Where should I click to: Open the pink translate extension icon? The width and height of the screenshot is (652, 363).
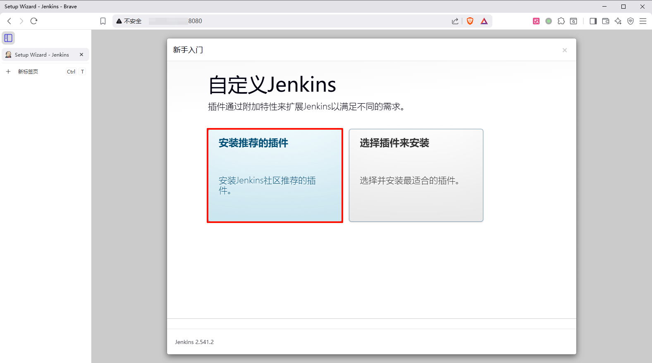[x=536, y=21]
